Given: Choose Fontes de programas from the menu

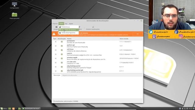Looking at the screenshot, I should pos(69,33).
